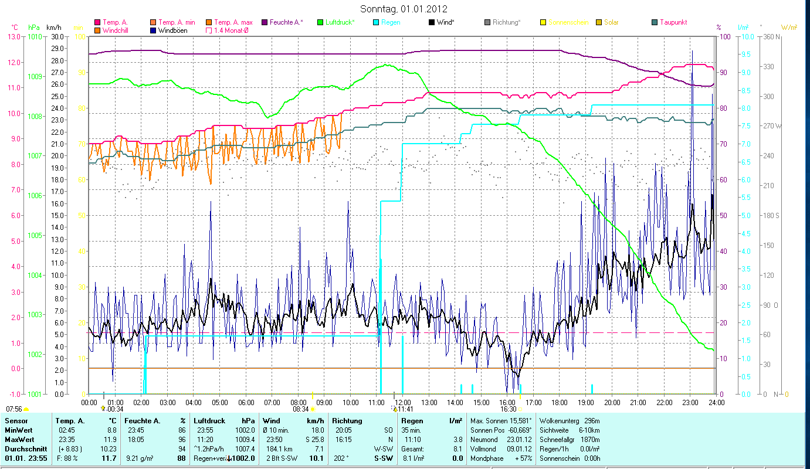Click the Sonnenschein yellow legend square
The width and height of the screenshot is (810, 469).
pyautogui.click(x=544, y=22)
